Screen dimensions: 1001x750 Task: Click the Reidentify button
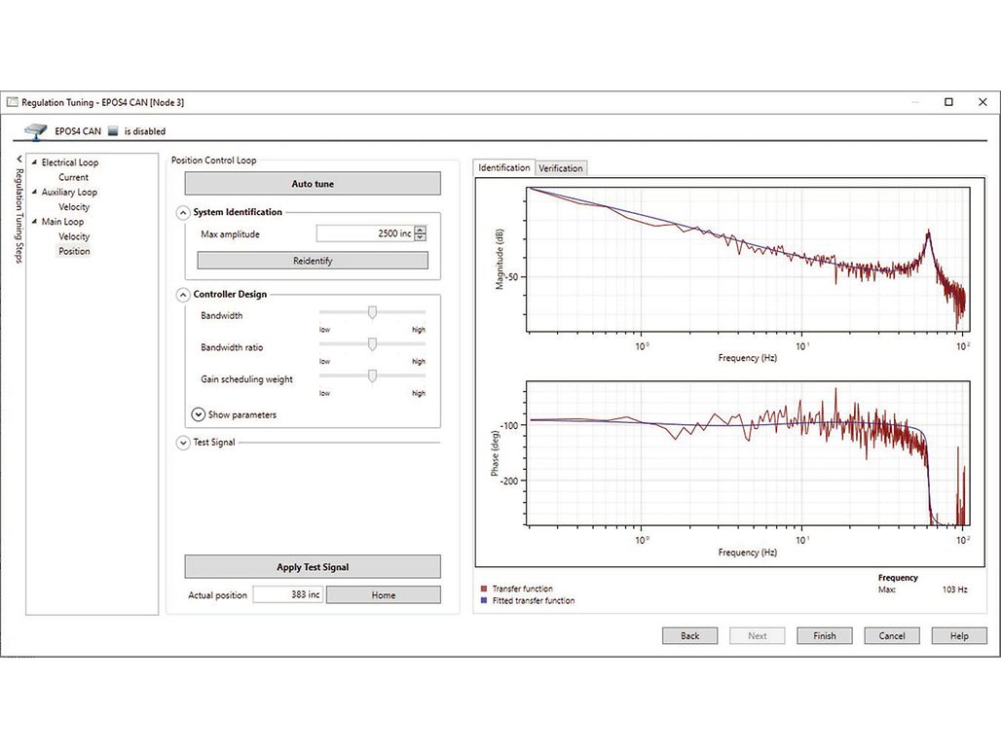coord(313,261)
